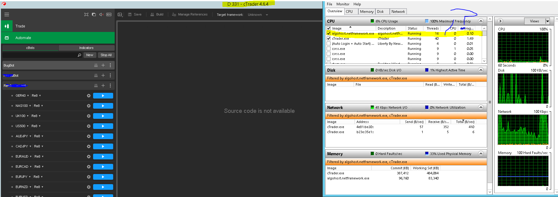Open the Help menu in Resource Monitor
Screen dimensions: 558x197
tap(357, 4)
